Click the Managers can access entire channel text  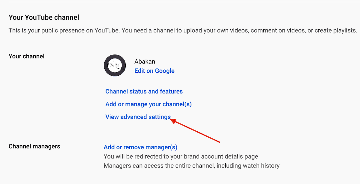tap(192, 165)
